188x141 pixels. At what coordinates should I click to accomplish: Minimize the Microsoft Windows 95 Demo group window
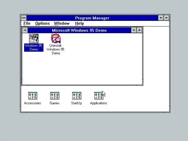pos(134,30)
